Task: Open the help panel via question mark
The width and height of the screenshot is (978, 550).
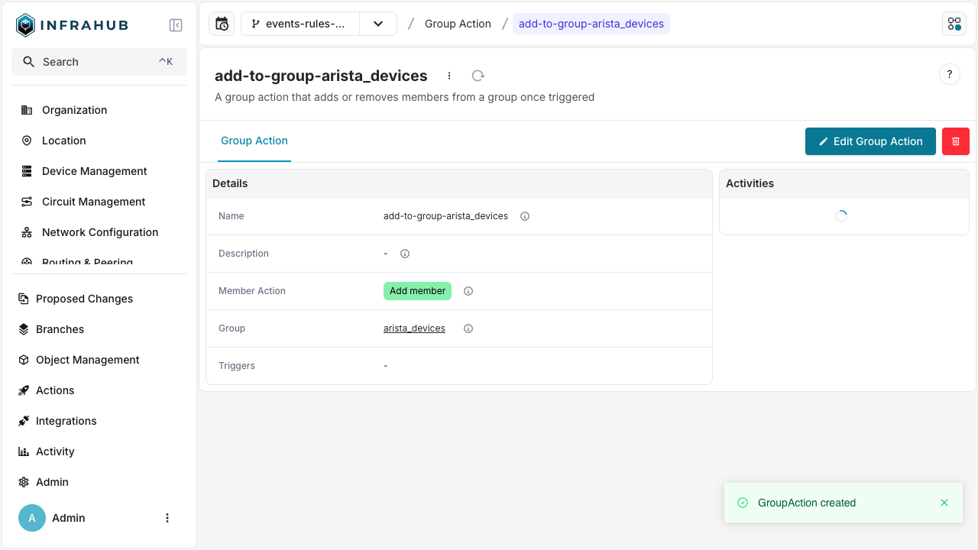Action: pyautogui.click(x=949, y=74)
